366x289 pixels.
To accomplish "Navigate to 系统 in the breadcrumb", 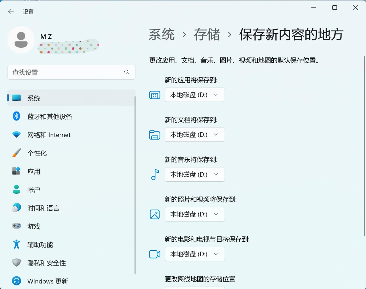I will pyautogui.click(x=162, y=35).
